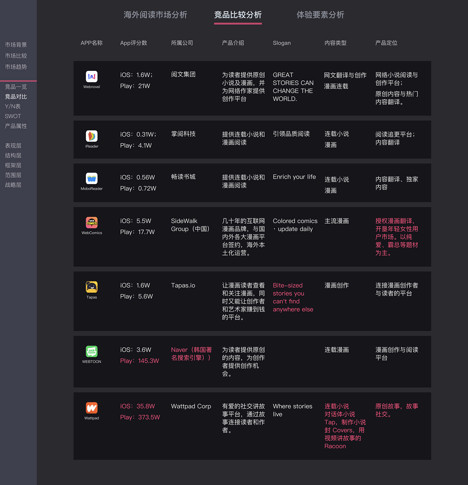Screen dimensions: 468x485
Task: Click iReader rating 'iOS：0.31W；'
Action: [138, 134]
